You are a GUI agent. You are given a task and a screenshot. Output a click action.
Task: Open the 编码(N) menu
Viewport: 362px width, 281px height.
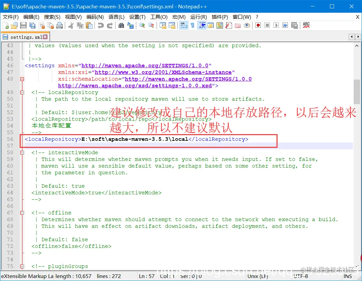point(95,17)
